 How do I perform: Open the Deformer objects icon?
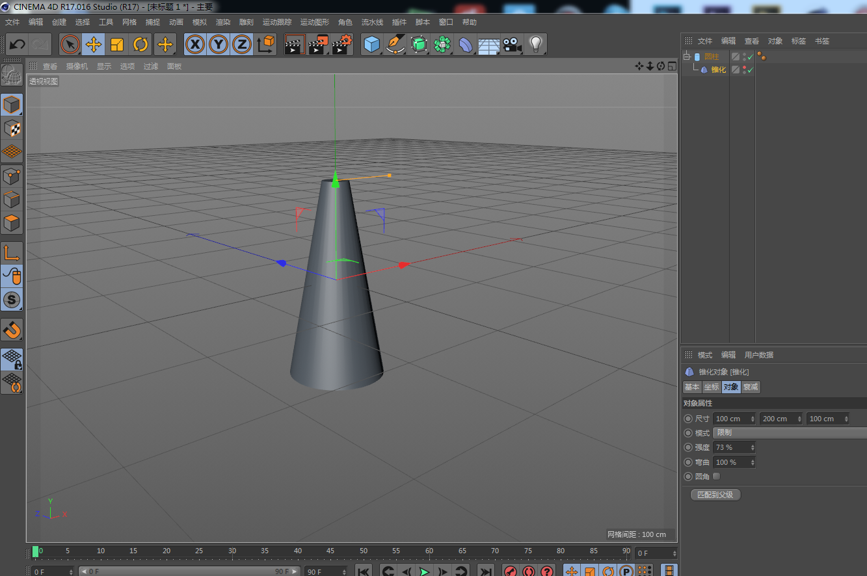coord(466,45)
